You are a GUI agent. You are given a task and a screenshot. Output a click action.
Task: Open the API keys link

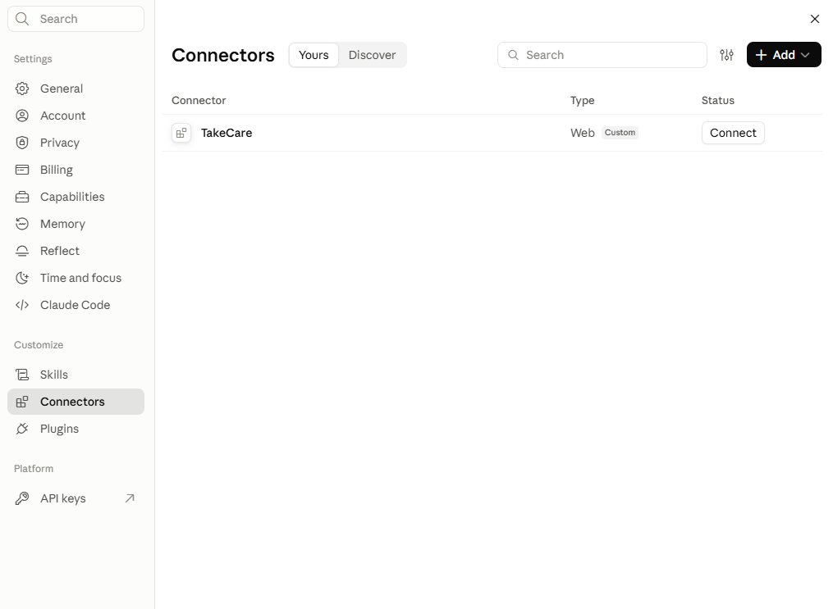click(x=76, y=498)
